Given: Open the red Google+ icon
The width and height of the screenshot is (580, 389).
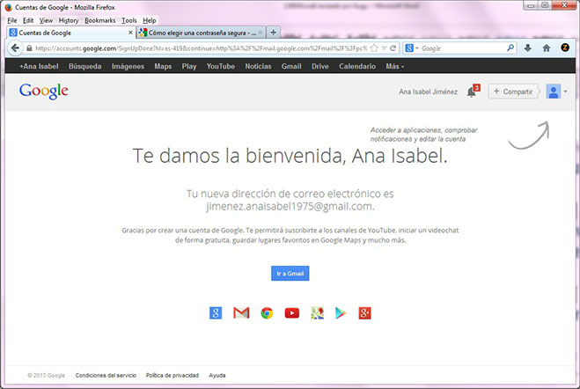Looking at the screenshot, I should click(x=366, y=312).
